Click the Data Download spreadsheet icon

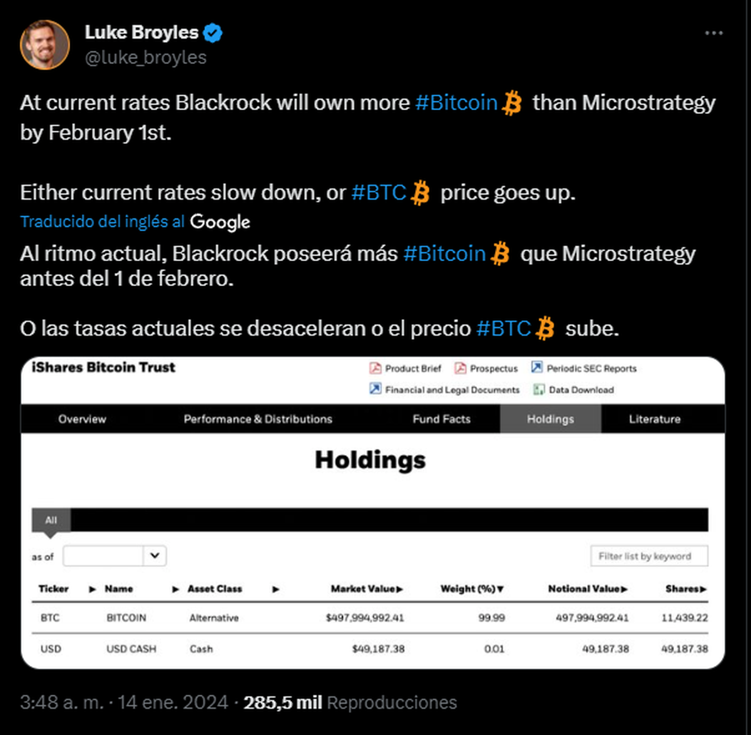[x=539, y=389]
